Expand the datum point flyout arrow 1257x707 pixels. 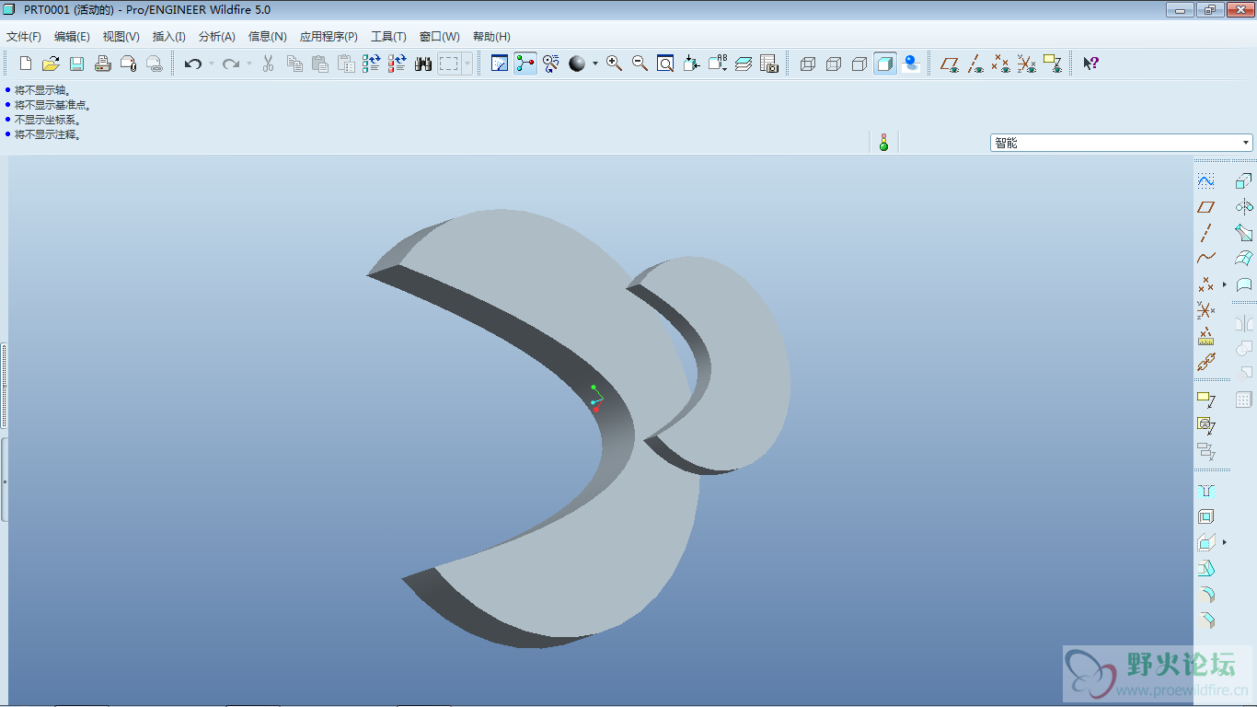(x=1225, y=284)
